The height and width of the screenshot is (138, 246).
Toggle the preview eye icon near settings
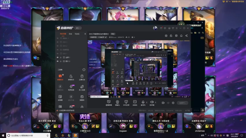168,103
